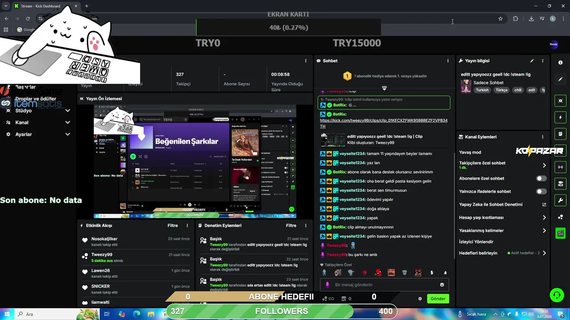Click the Filtre button in Denetim Eylemleri

click(291, 225)
